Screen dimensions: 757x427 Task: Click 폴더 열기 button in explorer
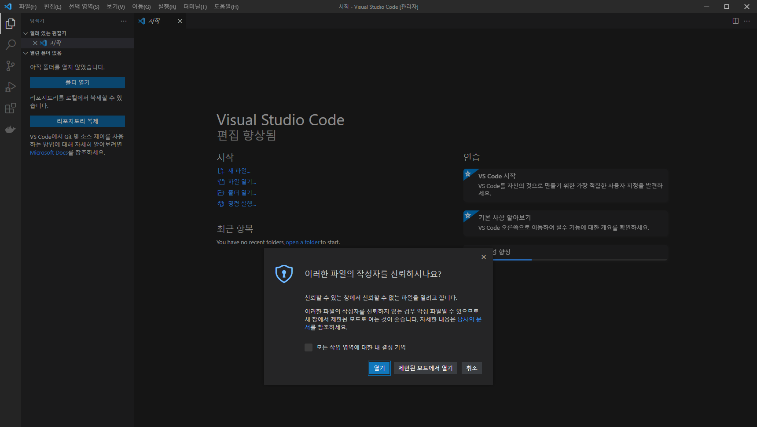click(77, 83)
